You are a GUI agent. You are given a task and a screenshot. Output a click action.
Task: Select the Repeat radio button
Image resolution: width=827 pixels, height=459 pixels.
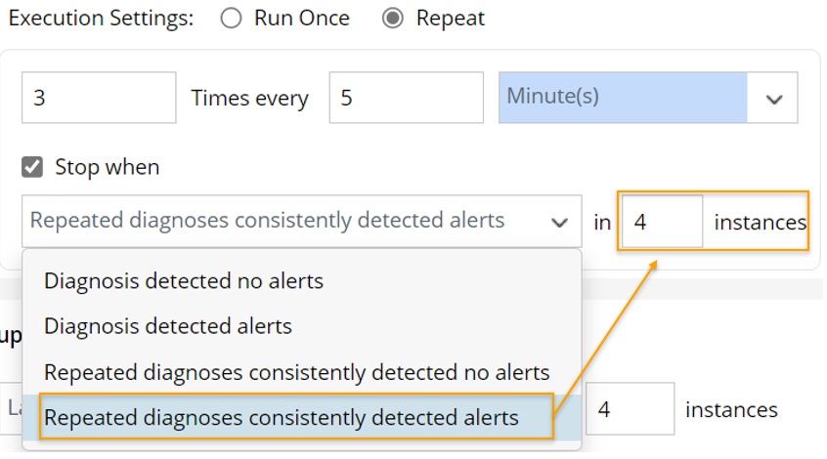393,19
